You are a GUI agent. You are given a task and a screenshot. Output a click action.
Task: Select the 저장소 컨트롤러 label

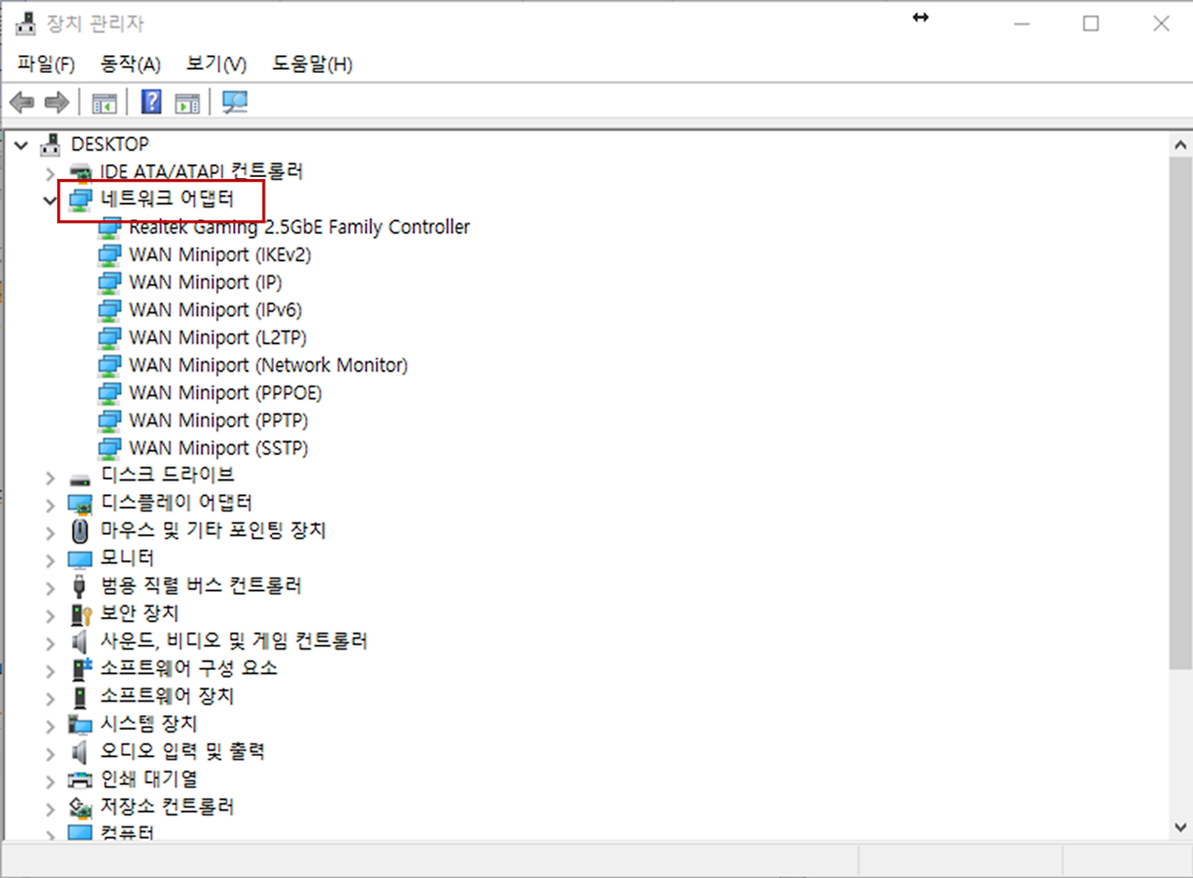[168, 806]
